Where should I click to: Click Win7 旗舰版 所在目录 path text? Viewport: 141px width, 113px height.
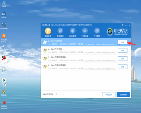coord(97,44)
